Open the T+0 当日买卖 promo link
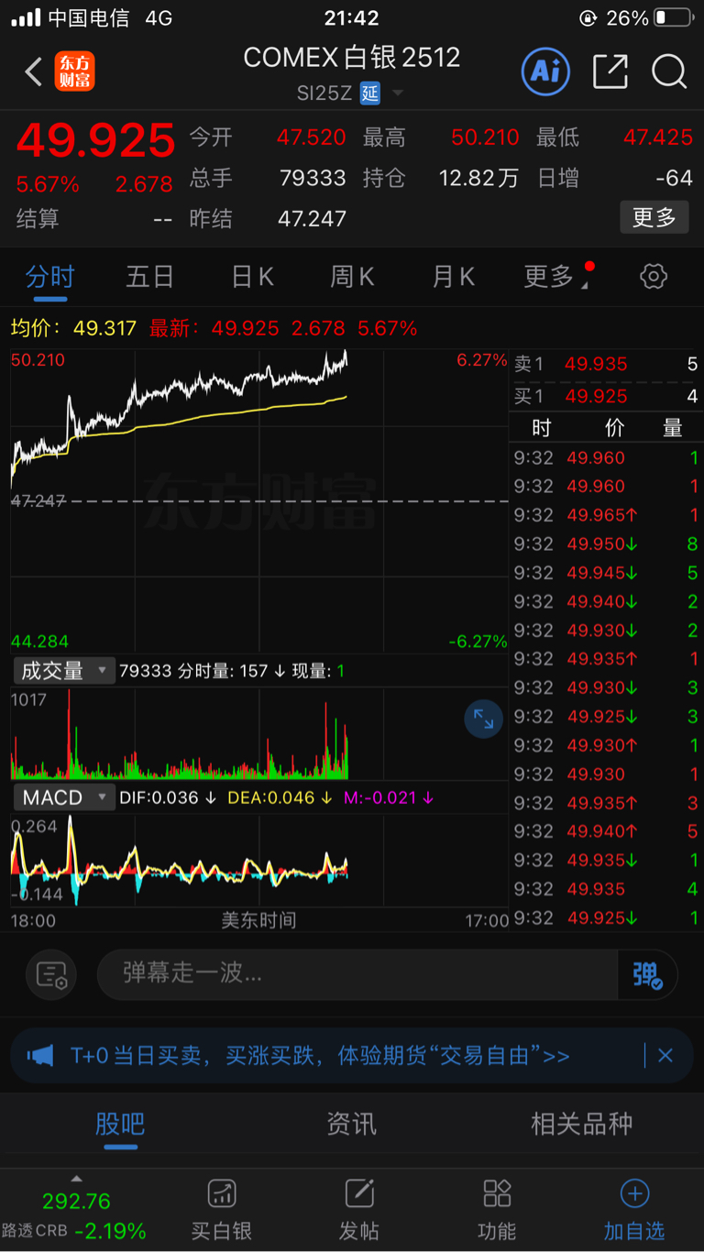The image size is (704, 1252). click(x=320, y=1056)
